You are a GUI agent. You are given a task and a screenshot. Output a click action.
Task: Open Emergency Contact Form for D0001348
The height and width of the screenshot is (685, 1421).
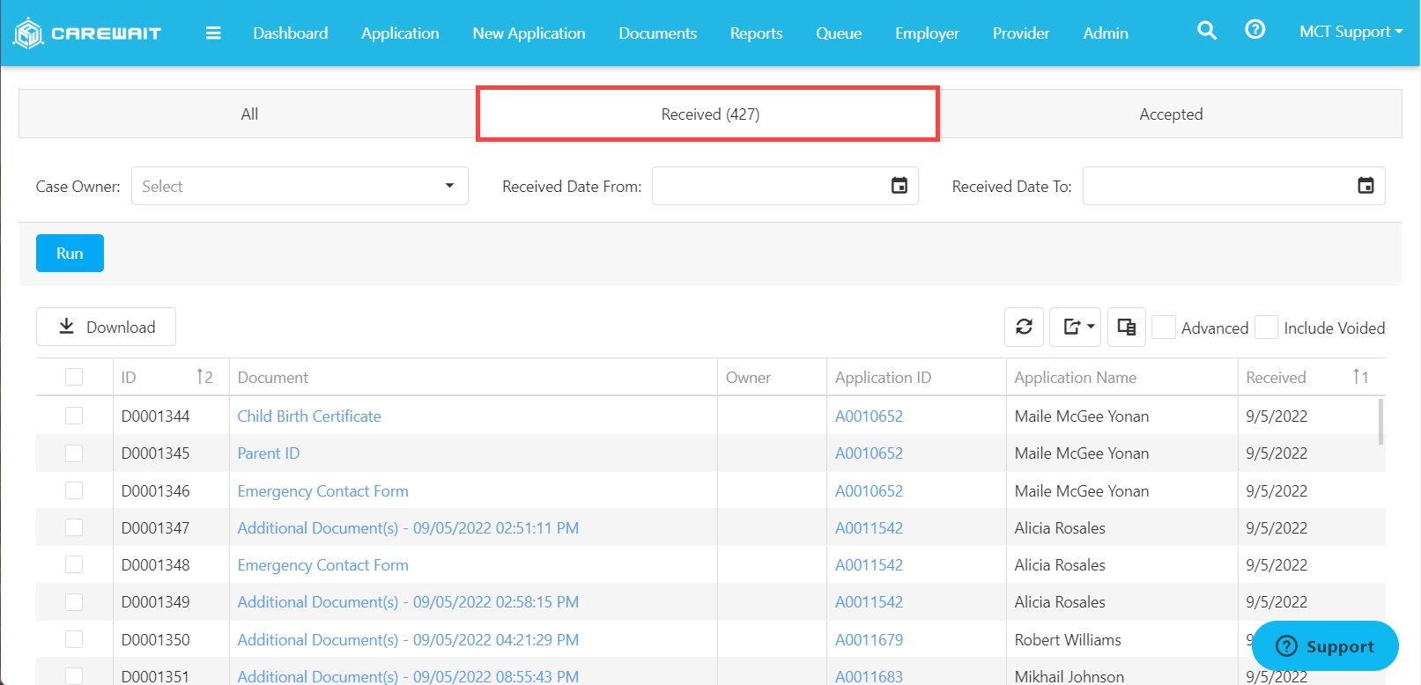(323, 564)
